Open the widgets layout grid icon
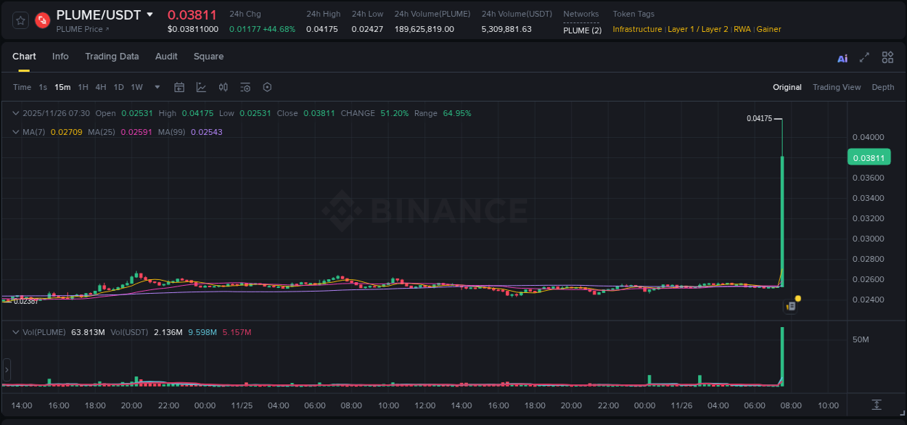This screenshot has width=907, height=425. tap(887, 57)
